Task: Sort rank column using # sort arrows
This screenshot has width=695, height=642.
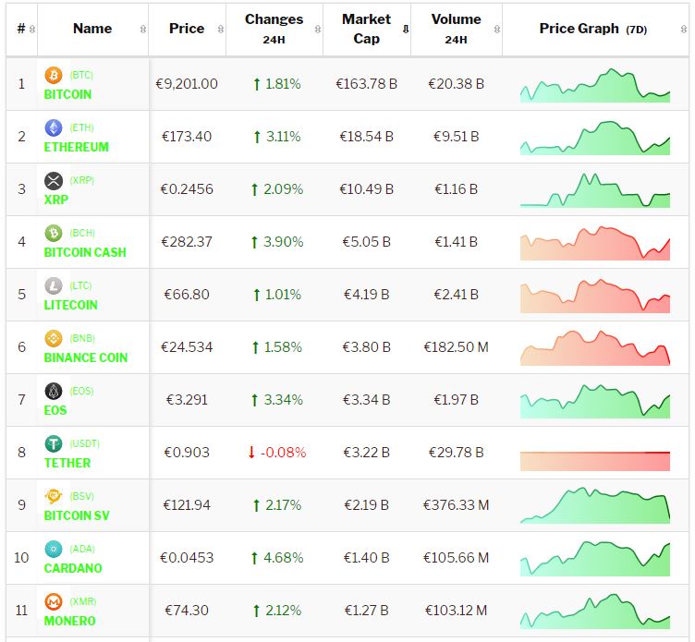Action: [32, 29]
